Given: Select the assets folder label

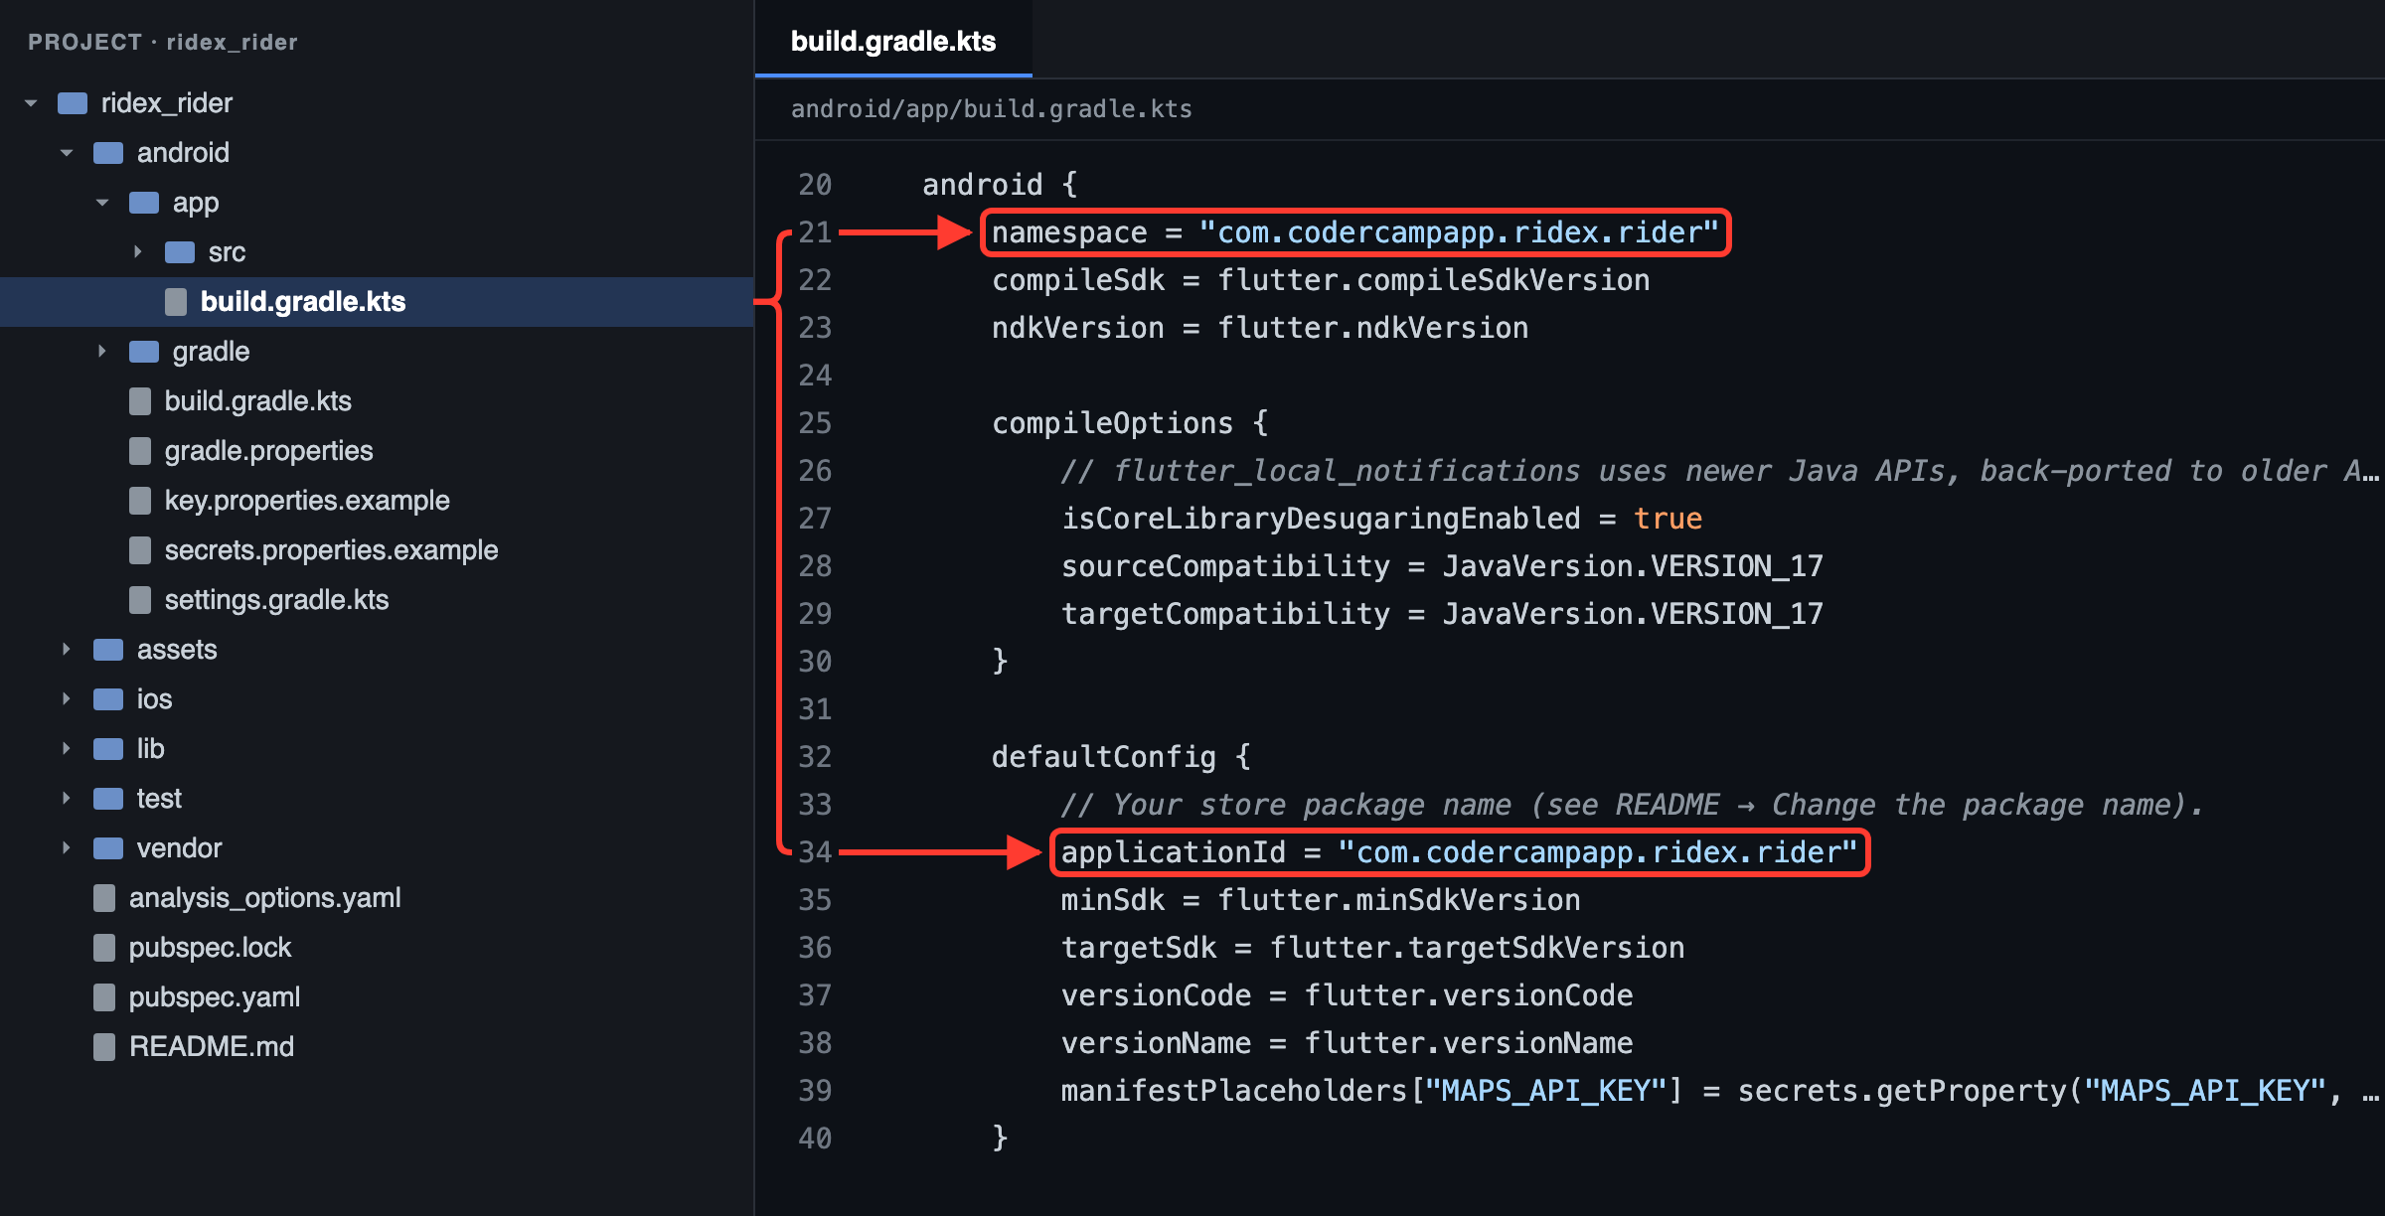Looking at the screenshot, I should (x=177, y=650).
